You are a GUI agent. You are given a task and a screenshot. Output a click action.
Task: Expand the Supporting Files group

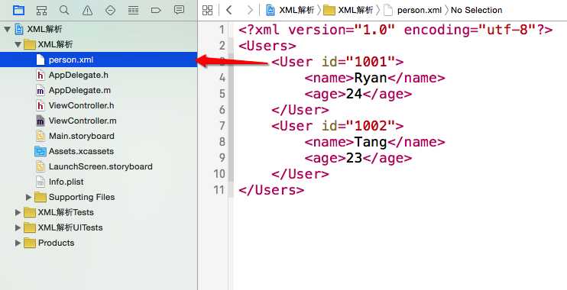(28, 197)
